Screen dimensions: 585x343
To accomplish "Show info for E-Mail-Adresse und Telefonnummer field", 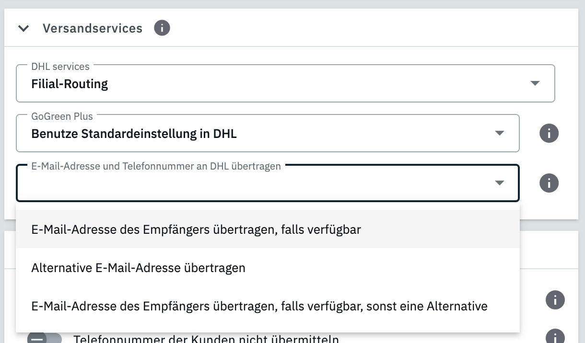I will point(549,183).
